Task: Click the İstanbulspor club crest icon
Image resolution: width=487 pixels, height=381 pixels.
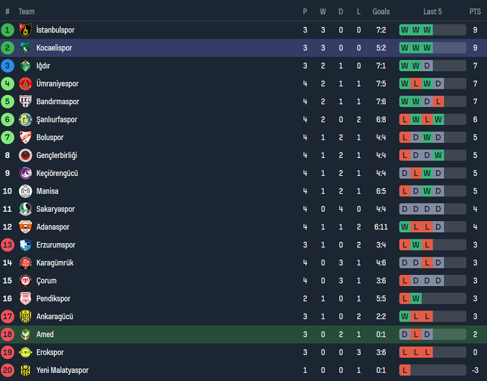Action: (x=25, y=30)
